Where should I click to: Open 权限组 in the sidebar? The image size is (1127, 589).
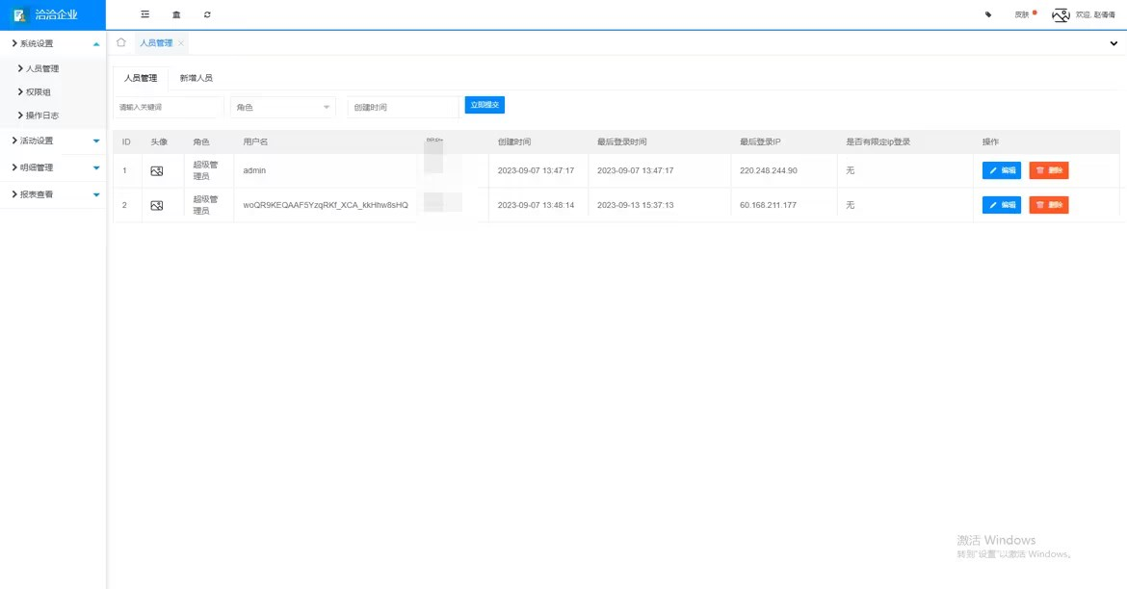[x=39, y=91]
